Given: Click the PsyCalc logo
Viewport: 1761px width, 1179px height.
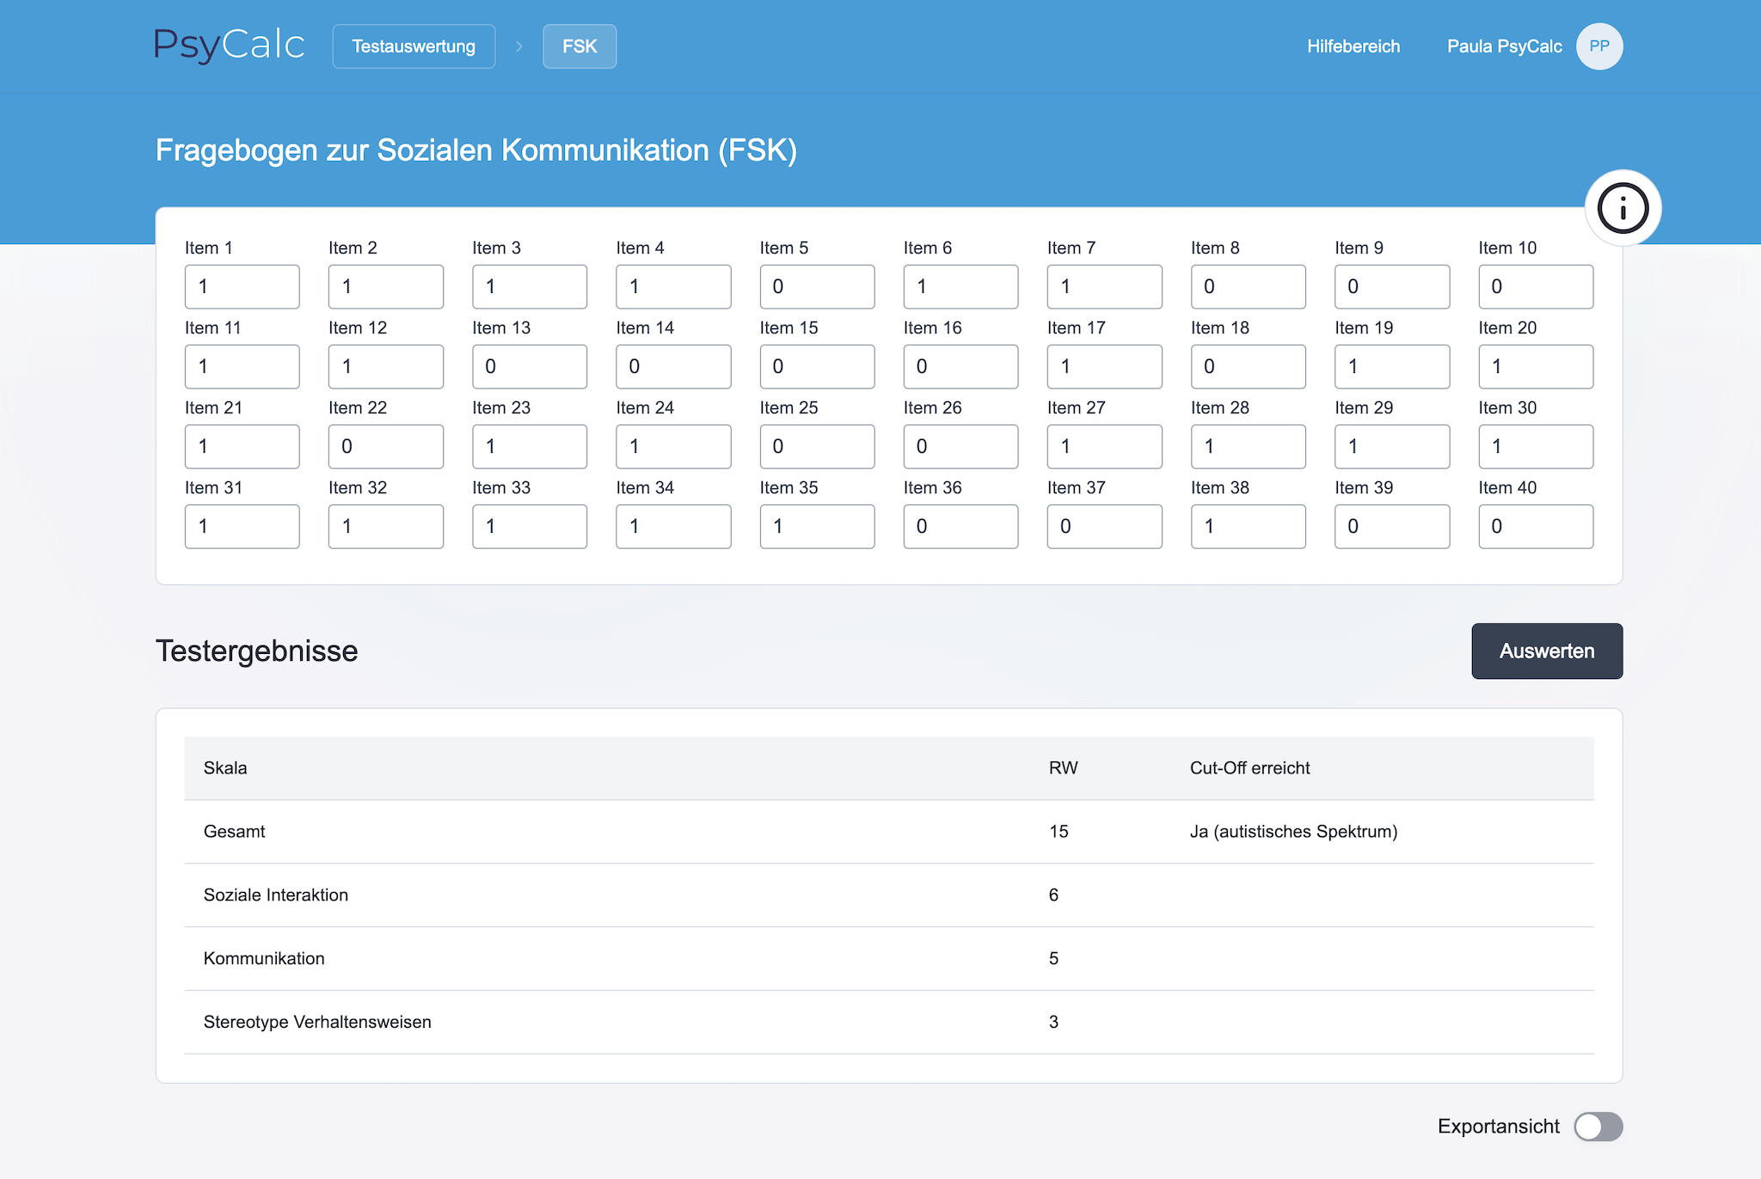Looking at the screenshot, I should click(x=229, y=46).
